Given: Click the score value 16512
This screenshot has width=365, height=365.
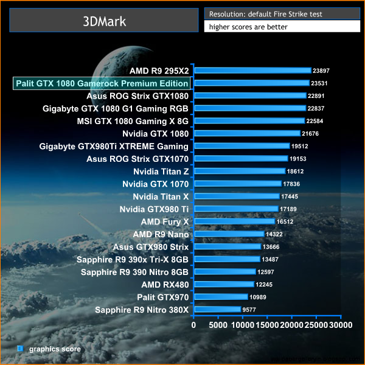Looking at the screenshot, I should [x=285, y=221].
